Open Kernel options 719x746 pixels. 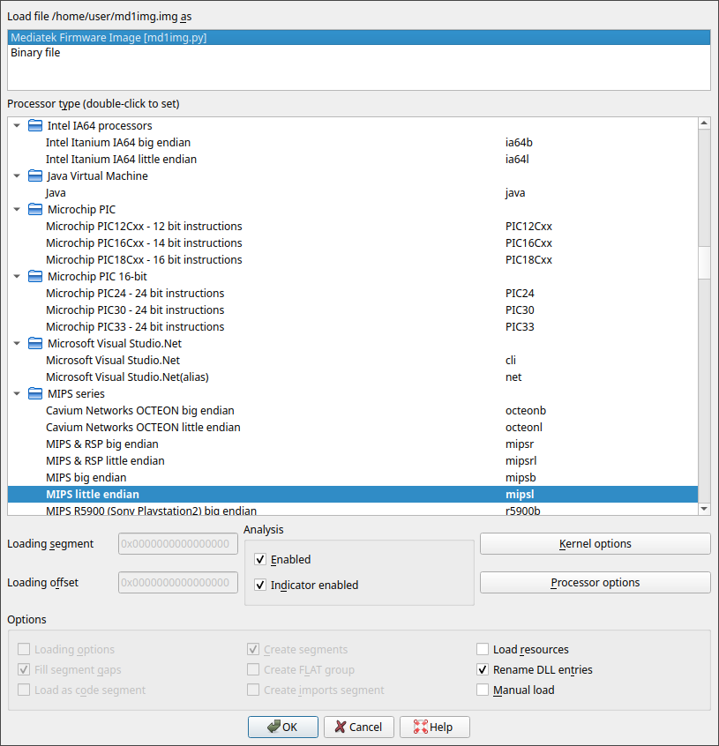click(595, 543)
